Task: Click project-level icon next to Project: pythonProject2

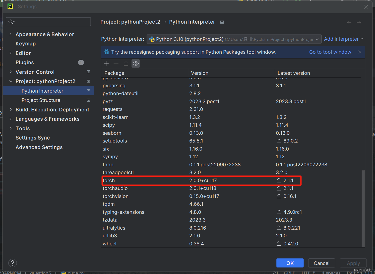Action: point(88,81)
